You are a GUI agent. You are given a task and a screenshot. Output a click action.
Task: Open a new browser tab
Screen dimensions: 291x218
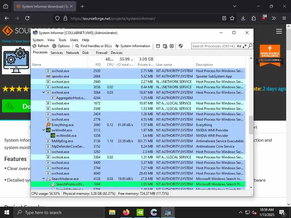[82, 7]
